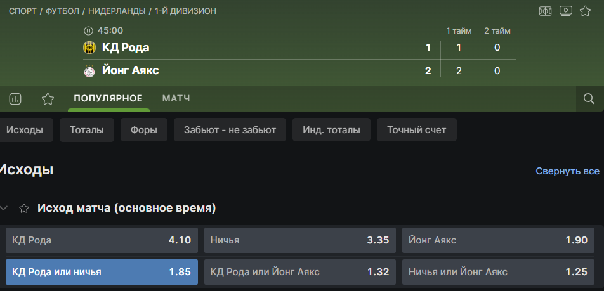This screenshot has height=291, width=604.
Task: Favorite the Исход матча market star
Action: (24, 208)
